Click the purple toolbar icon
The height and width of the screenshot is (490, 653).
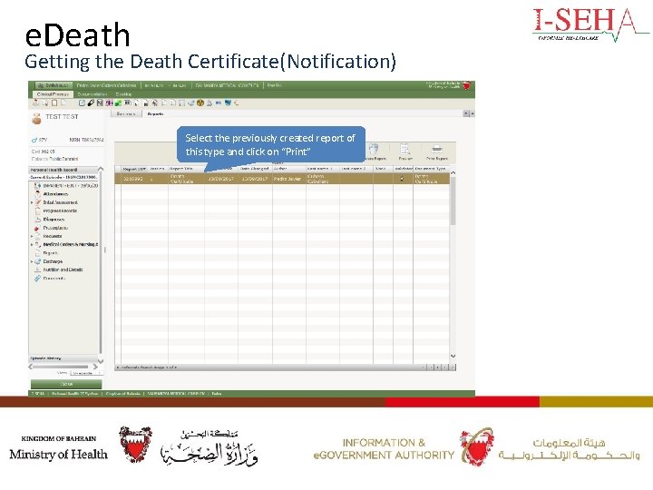pos(108,103)
